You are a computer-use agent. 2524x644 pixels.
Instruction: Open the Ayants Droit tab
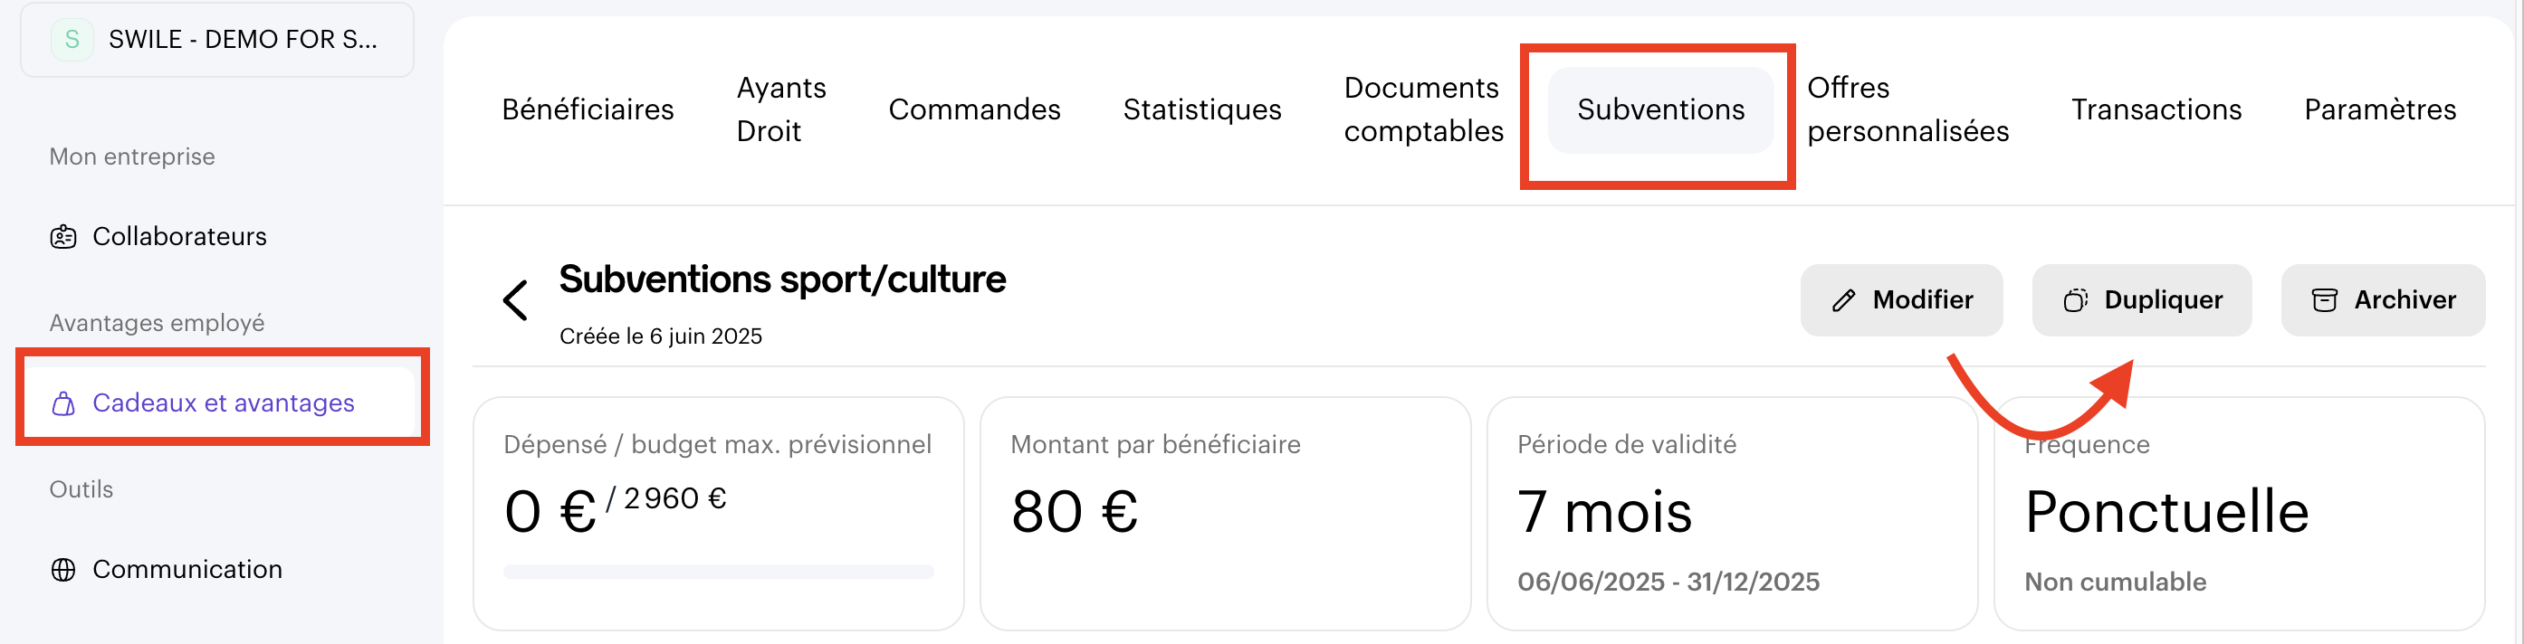pos(781,109)
